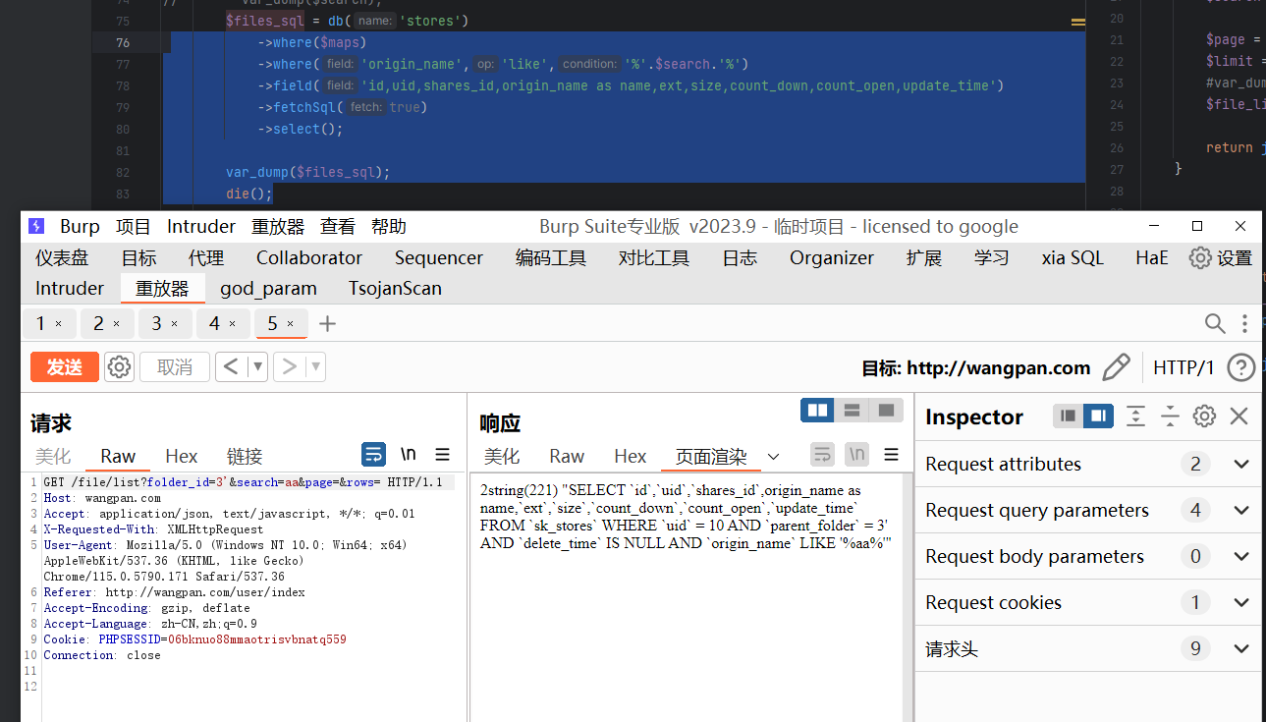Viewport: 1266px width, 722px height.
Task: Open the request panel hamburger menu
Action: (x=443, y=454)
